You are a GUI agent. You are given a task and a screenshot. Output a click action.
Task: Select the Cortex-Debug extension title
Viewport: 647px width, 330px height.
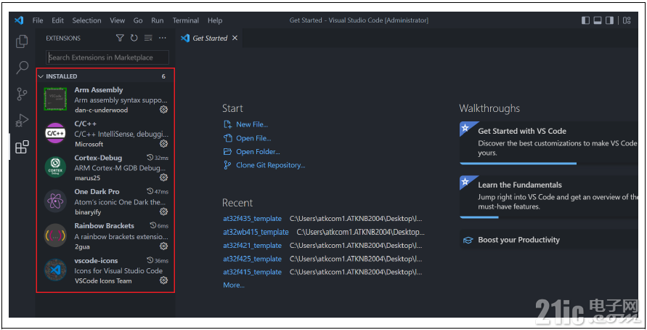[98, 158]
